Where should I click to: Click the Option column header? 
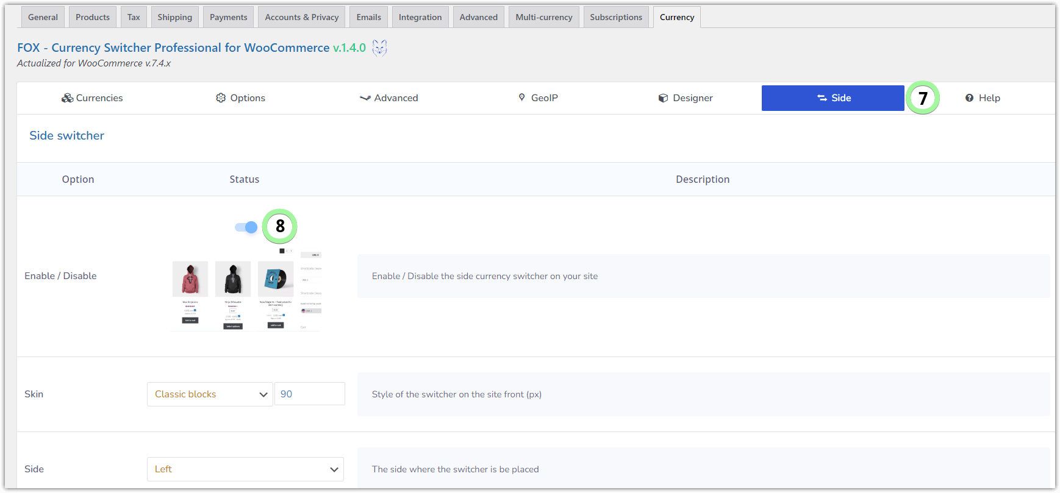(78, 179)
